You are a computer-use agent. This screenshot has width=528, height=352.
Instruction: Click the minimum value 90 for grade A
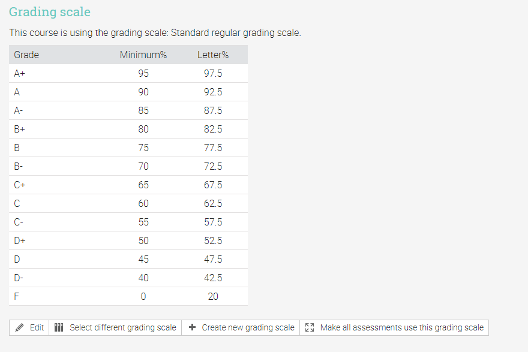point(143,92)
